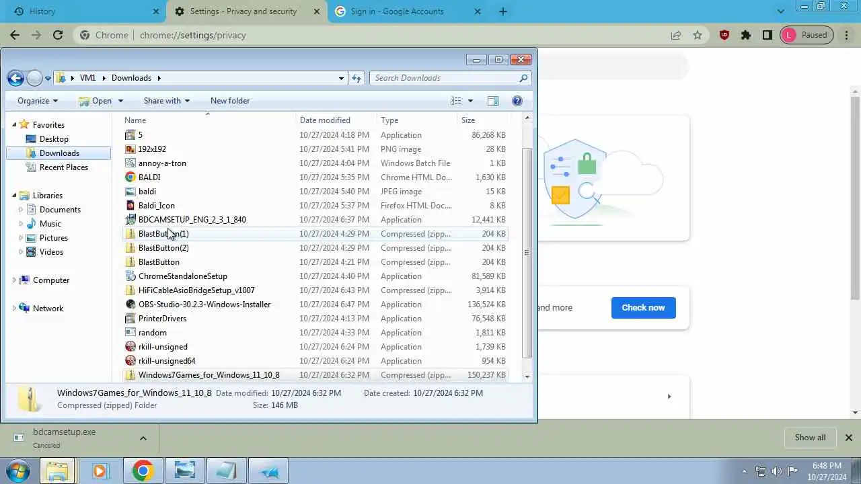Viewport: 861px width, 484px height.
Task: Close the downloads bar
Action: [849, 438]
